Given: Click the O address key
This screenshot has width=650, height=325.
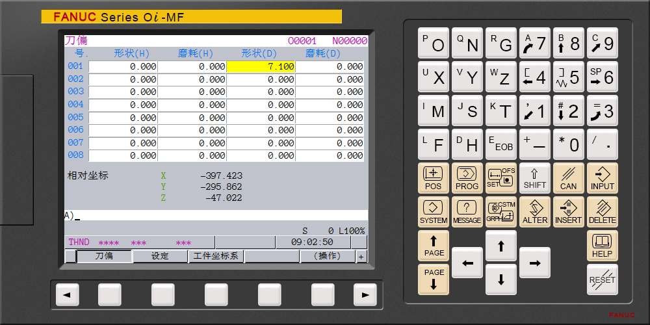Looking at the screenshot, I should click(x=433, y=43).
